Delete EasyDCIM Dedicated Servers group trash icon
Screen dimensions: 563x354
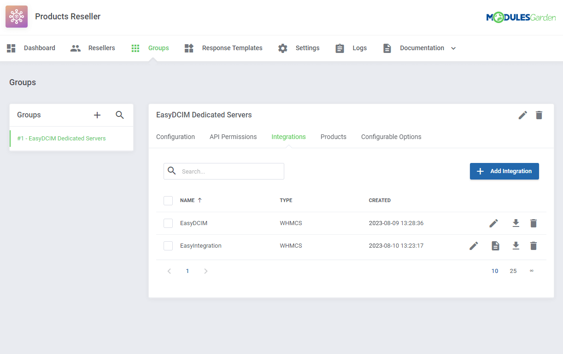click(x=539, y=115)
